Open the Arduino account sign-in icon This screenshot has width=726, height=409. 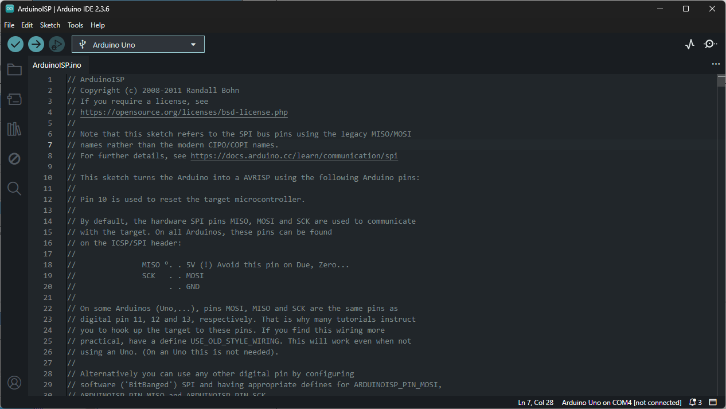tap(14, 382)
